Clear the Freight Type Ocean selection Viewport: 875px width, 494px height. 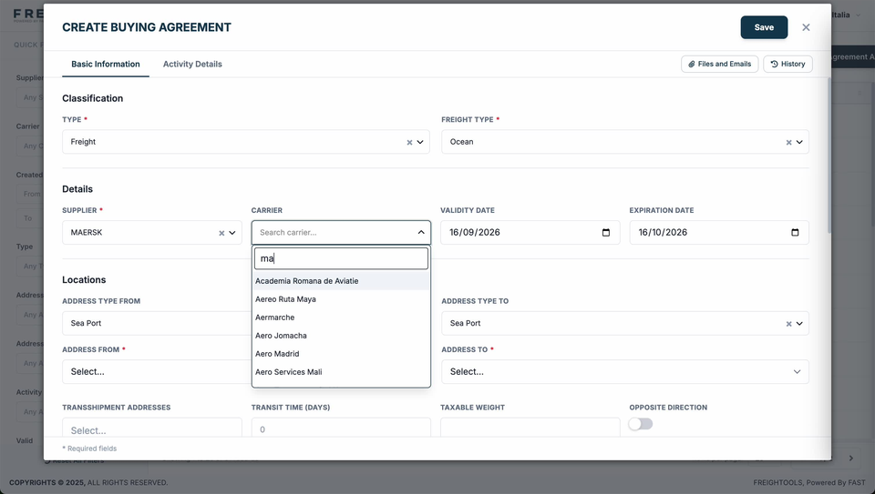(x=788, y=143)
